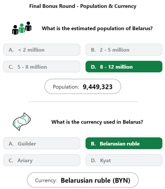
Task: Click the population people icon
Action: (22, 28)
